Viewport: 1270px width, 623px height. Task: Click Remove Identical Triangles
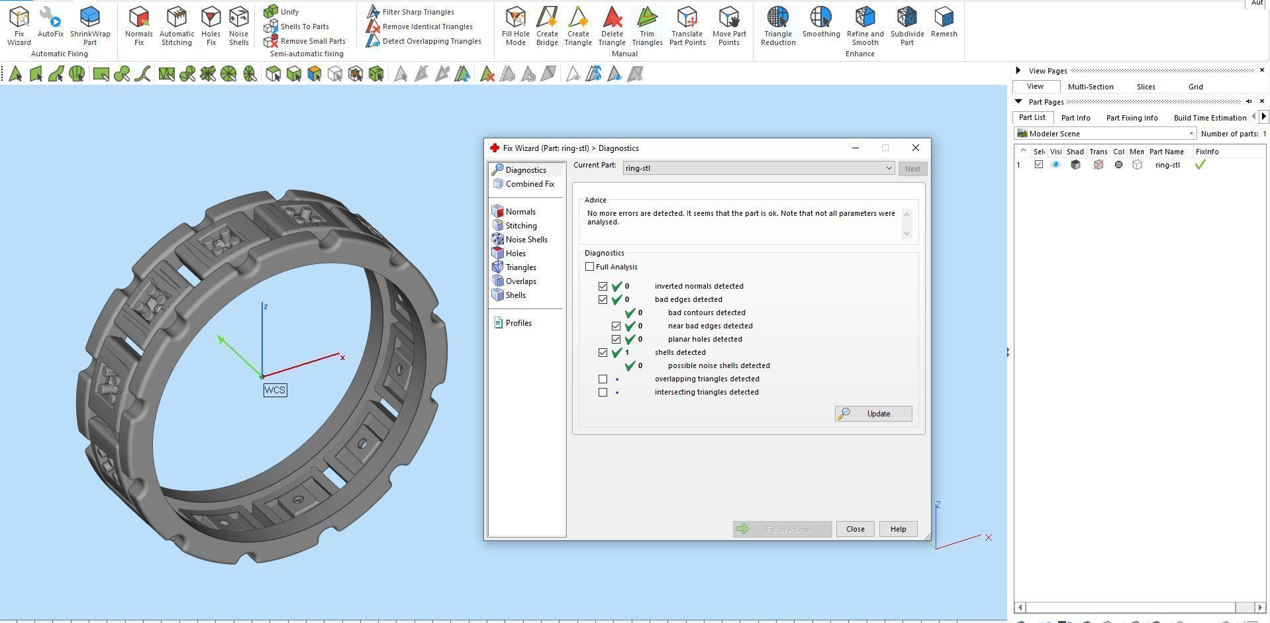click(420, 26)
